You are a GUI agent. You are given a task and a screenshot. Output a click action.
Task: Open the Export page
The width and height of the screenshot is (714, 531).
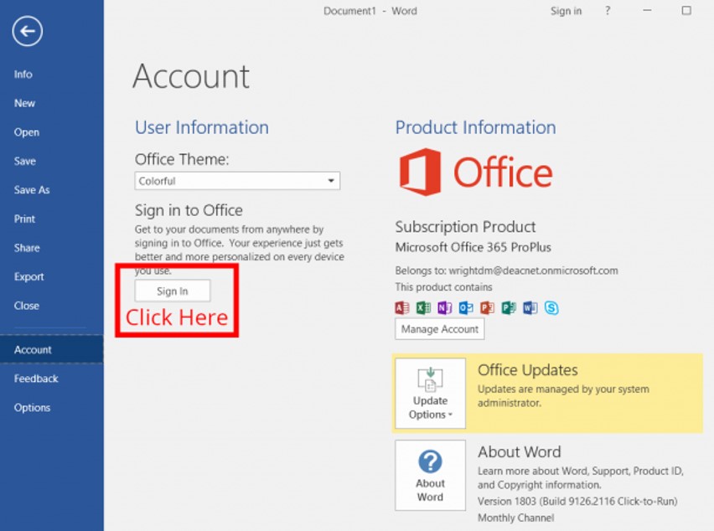(28, 276)
